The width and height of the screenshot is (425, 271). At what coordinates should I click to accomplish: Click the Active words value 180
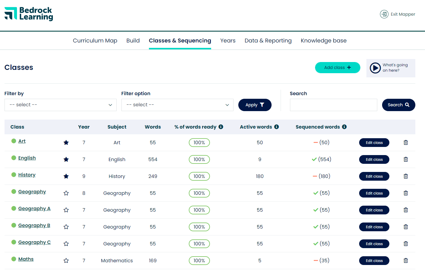tap(260, 176)
